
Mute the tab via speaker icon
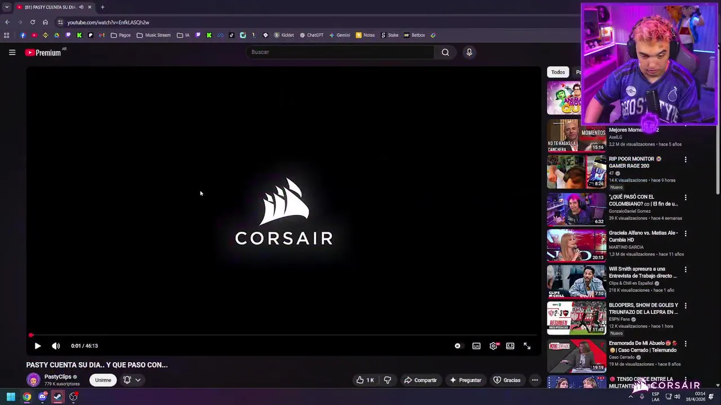coord(81,7)
